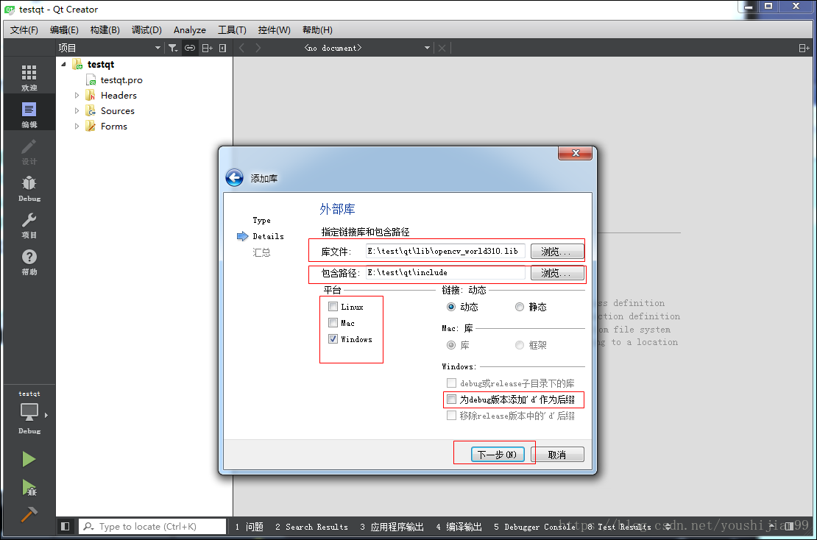Open the 编辑(E) menu
817x540 pixels.
[x=64, y=29]
